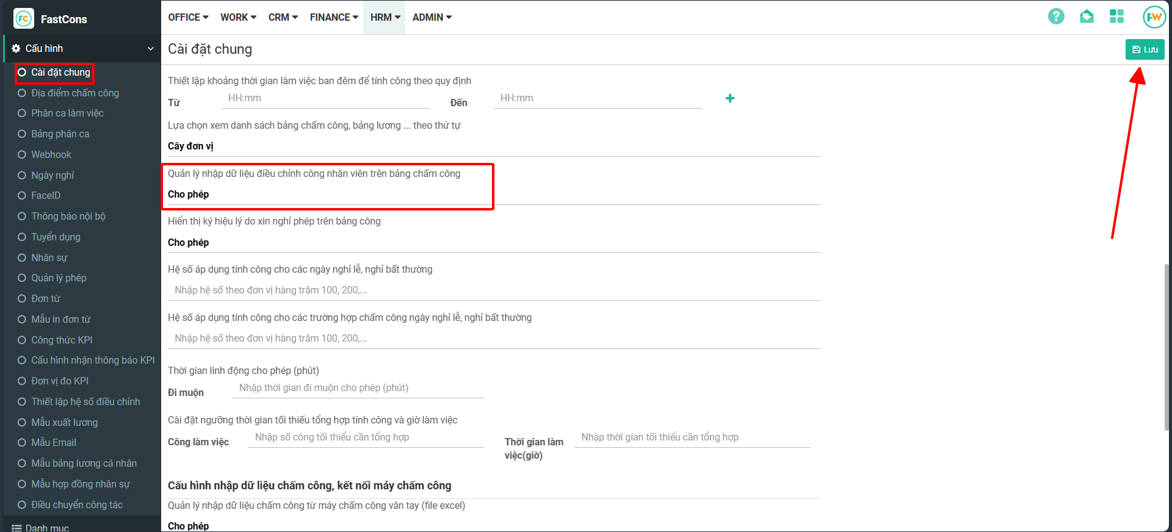
Task: Select Địa điểm chấm công sidebar option
Action: pos(75,93)
